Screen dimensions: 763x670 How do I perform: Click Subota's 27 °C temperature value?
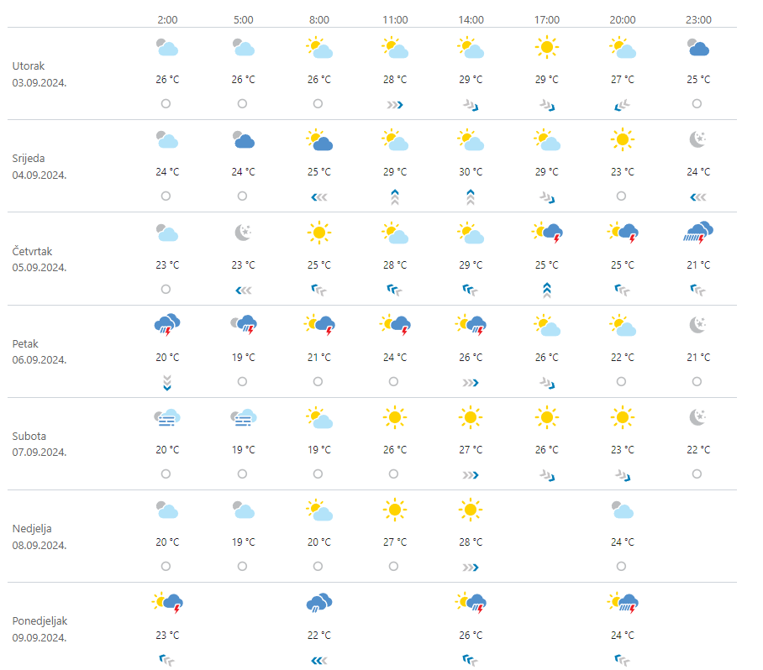click(471, 449)
